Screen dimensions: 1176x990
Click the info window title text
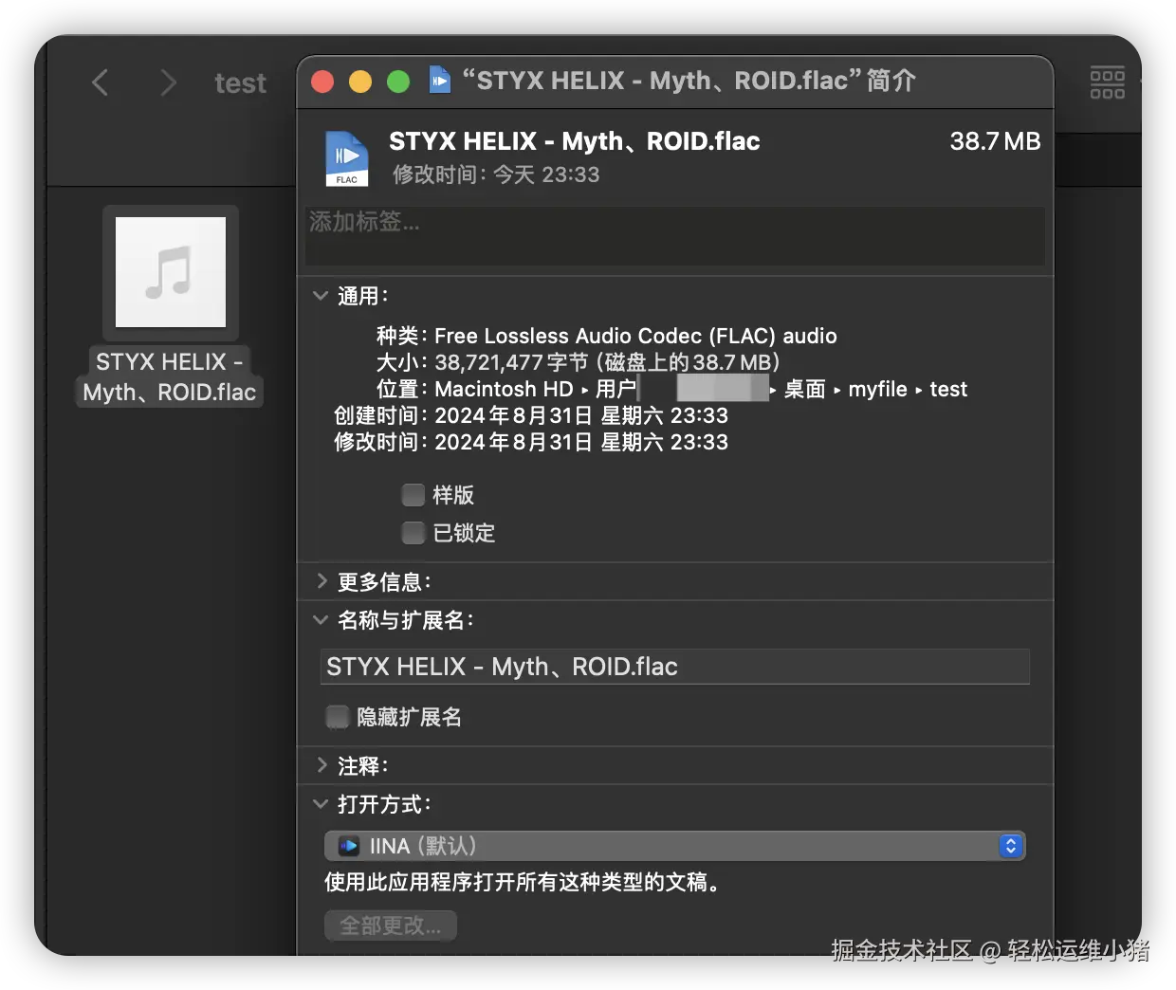click(x=689, y=81)
